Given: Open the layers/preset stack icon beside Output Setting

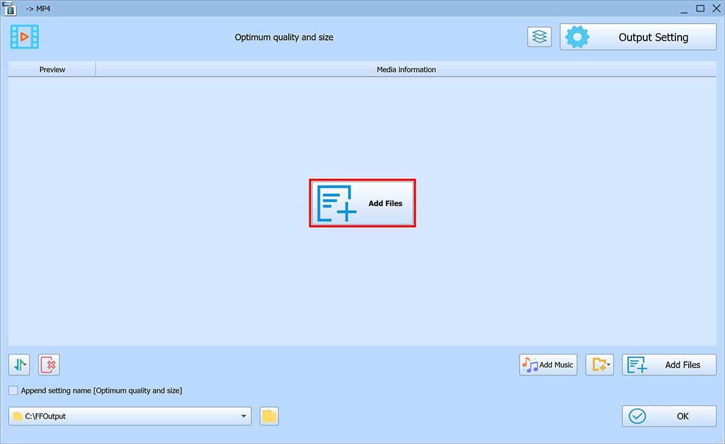Looking at the screenshot, I should point(539,36).
